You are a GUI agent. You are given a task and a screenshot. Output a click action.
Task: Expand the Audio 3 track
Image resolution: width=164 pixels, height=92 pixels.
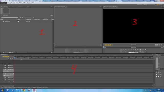pyautogui.click(x=8, y=80)
